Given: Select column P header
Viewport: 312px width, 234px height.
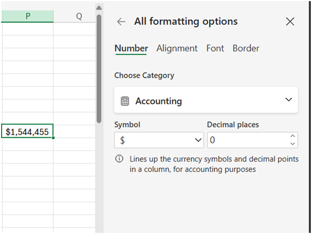Looking at the screenshot, I should (x=28, y=16).
